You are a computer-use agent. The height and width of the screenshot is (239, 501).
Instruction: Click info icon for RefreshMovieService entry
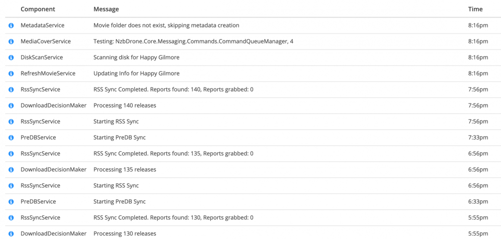tap(11, 73)
